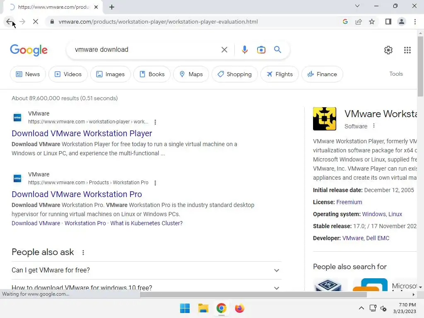Screen dimensions: 424x318
Task: Show hidden system tray icons
Action: point(361,308)
